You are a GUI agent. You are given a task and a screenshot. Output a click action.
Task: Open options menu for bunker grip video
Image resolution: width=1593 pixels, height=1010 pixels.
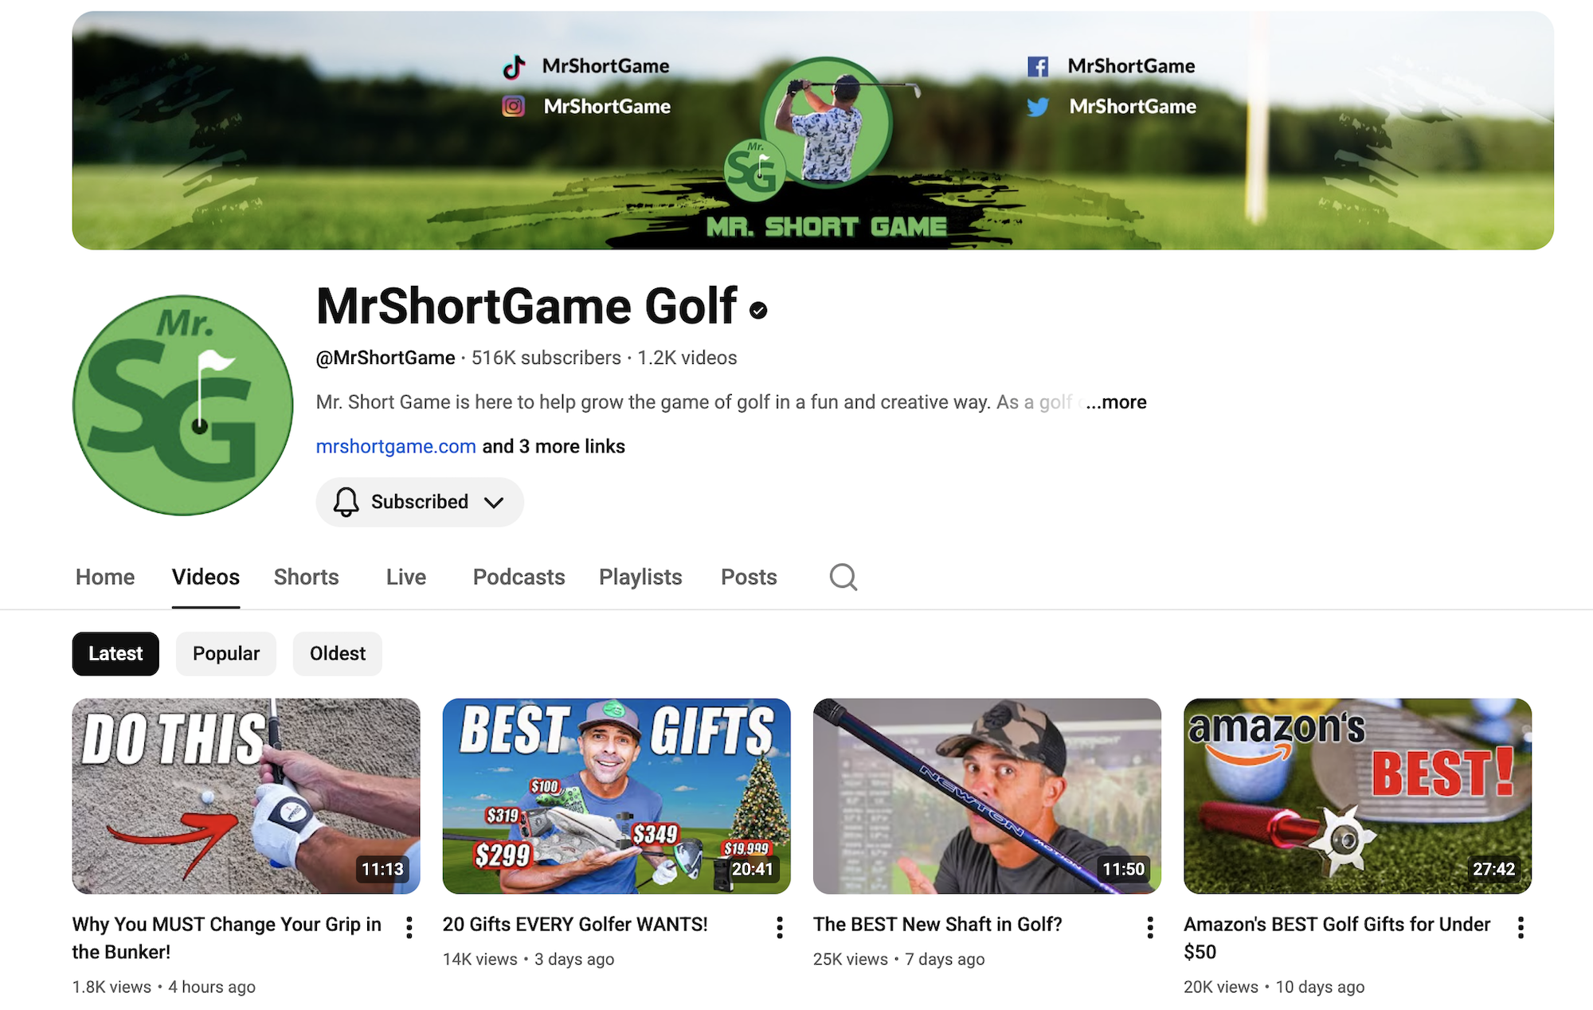tap(409, 927)
